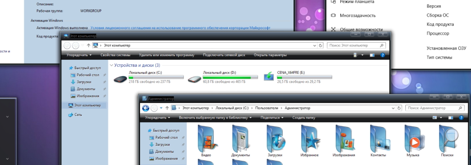Click the Поиск: Администратор search field

click(435, 108)
